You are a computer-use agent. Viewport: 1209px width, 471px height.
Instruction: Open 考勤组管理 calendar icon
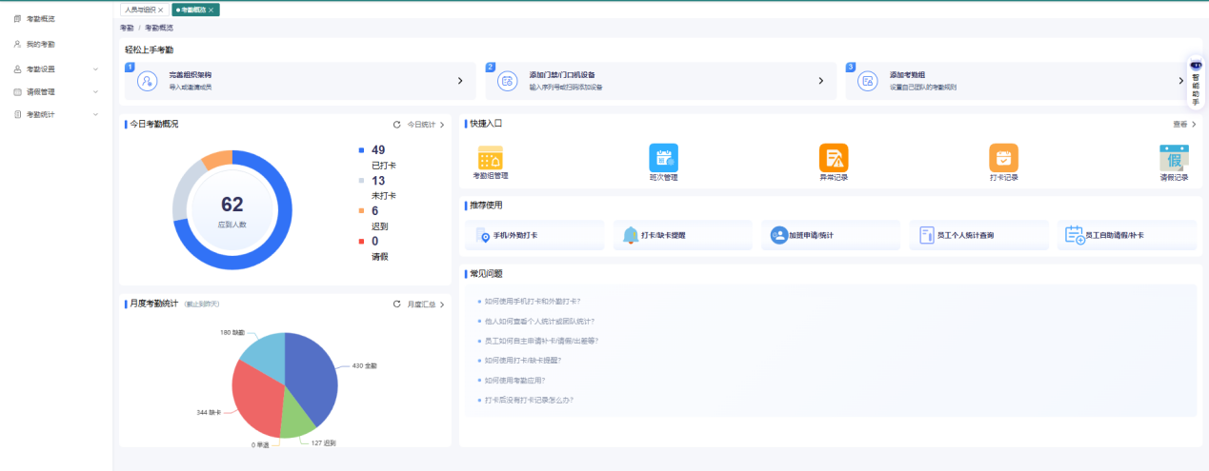pyautogui.click(x=491, y=158)
